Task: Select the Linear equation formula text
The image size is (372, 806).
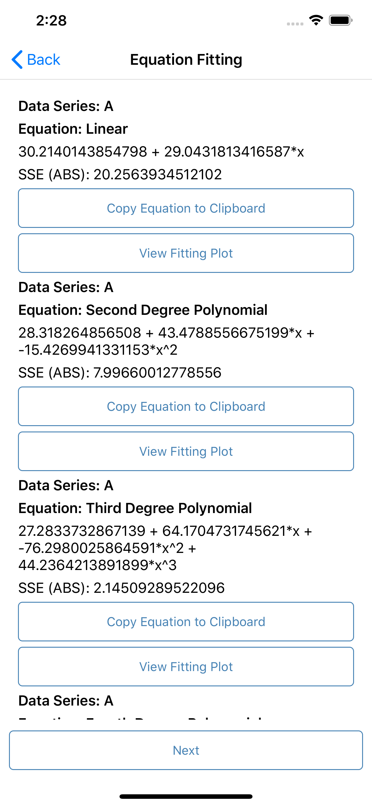Action: 161,152
